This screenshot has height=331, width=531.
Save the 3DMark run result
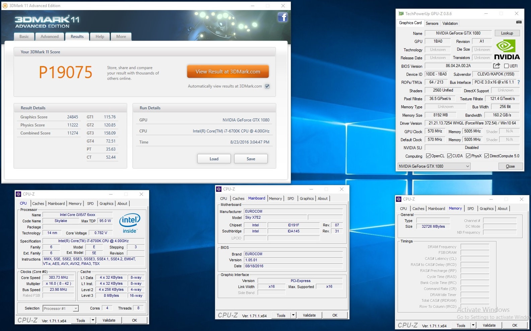pyautogui.click(x=251, y=159)
